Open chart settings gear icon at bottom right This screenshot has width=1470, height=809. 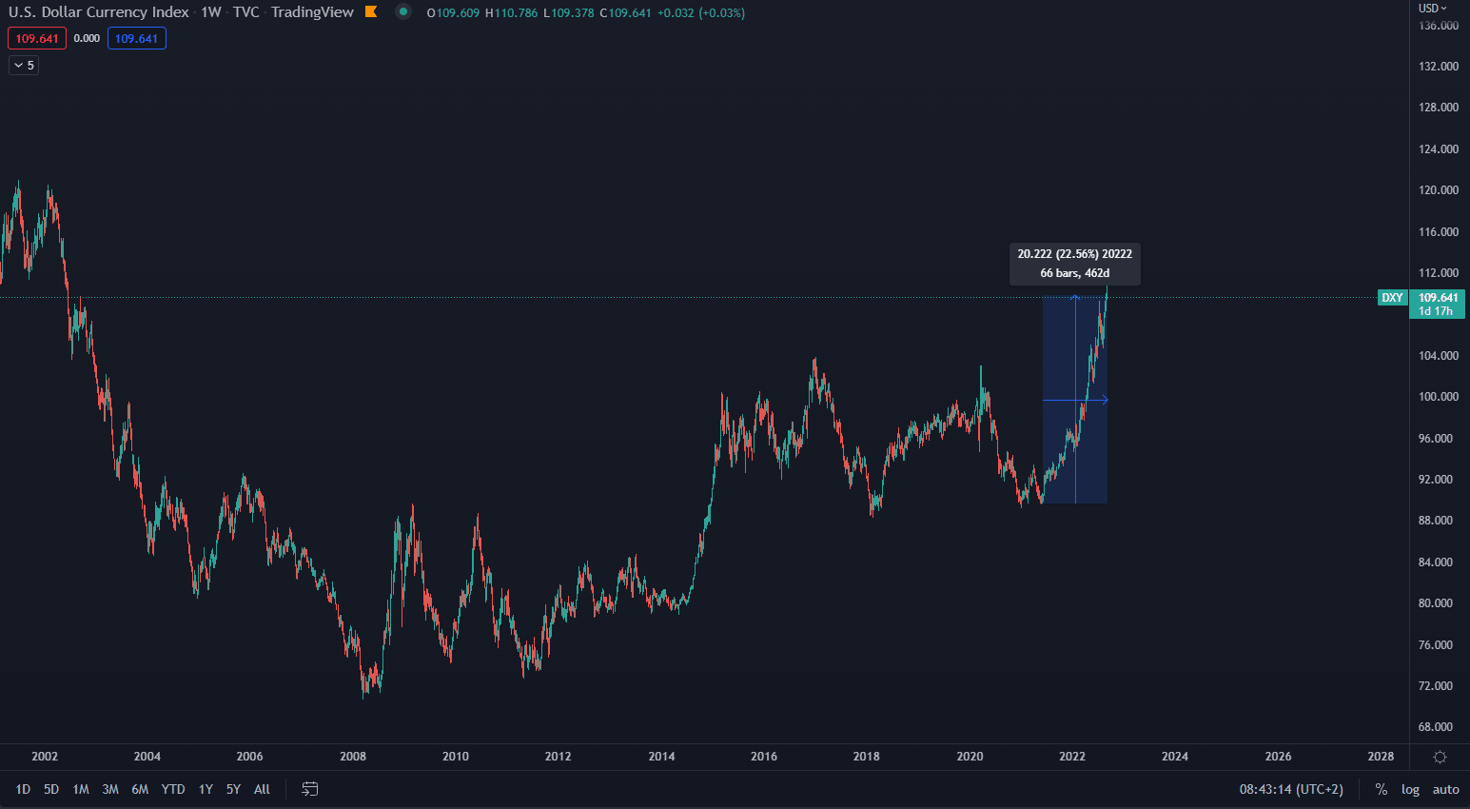[1440, 757]
